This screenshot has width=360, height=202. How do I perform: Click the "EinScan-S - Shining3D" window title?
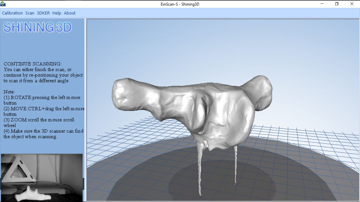pos(180,4)
